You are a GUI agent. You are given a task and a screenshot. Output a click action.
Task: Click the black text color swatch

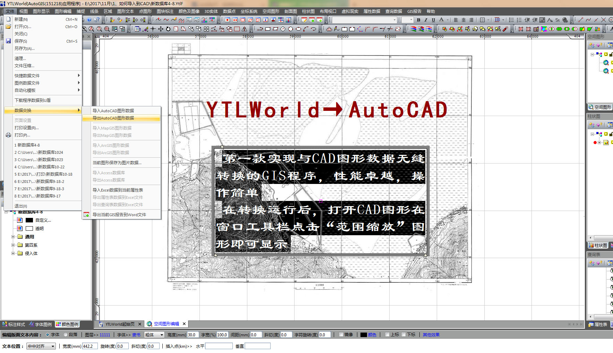(x=364, y=335)
